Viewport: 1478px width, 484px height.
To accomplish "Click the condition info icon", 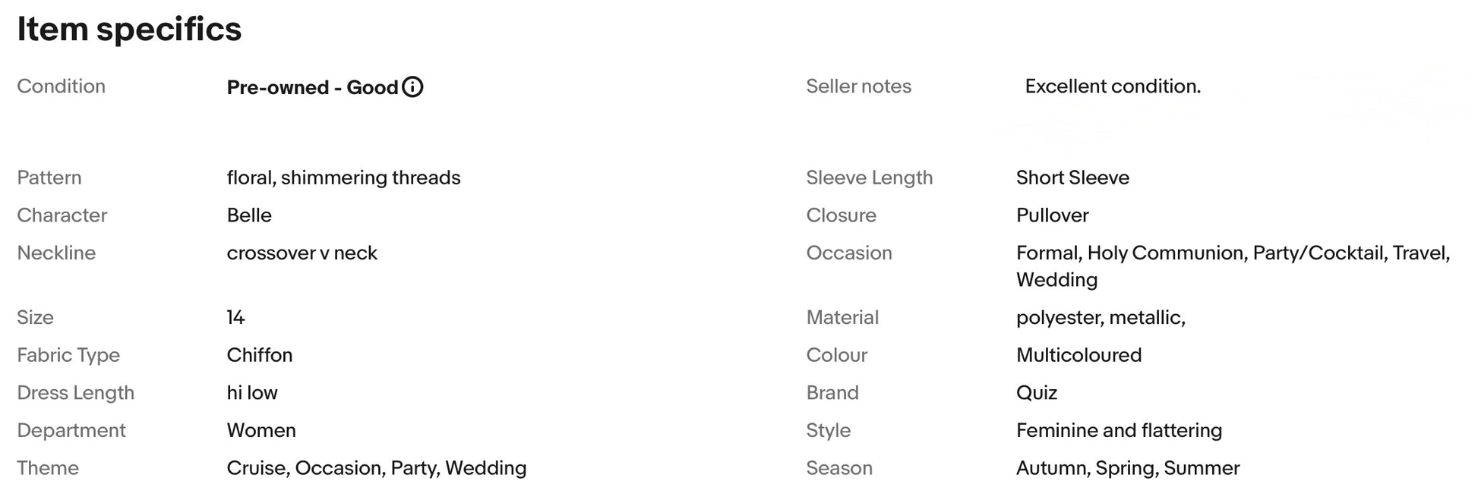I will tap(412, 87).
